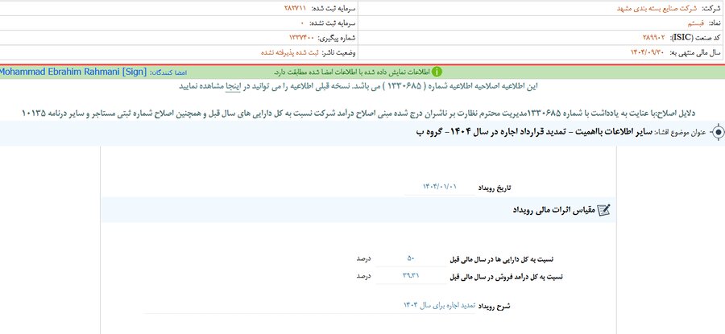Click unregistered capital value ۰
Image resolution: width=725 pixels, height=334 pixels.
[x=302, y=23]
